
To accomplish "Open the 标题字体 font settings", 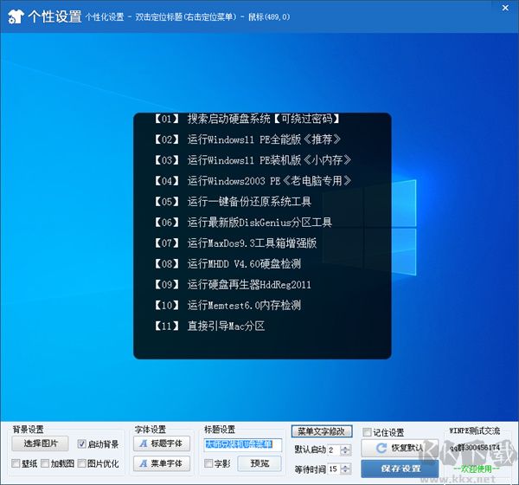I will click(162, 443).
